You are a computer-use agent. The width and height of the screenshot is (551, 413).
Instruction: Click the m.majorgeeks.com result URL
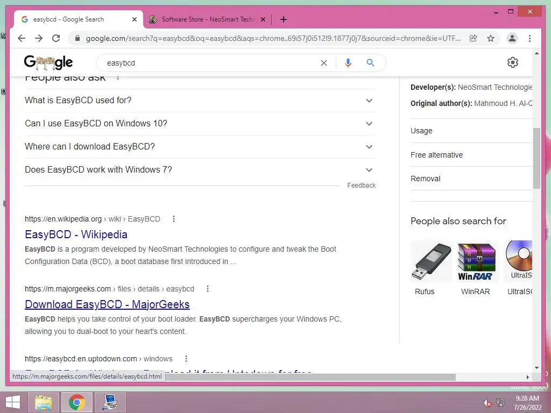pos(109,289)
